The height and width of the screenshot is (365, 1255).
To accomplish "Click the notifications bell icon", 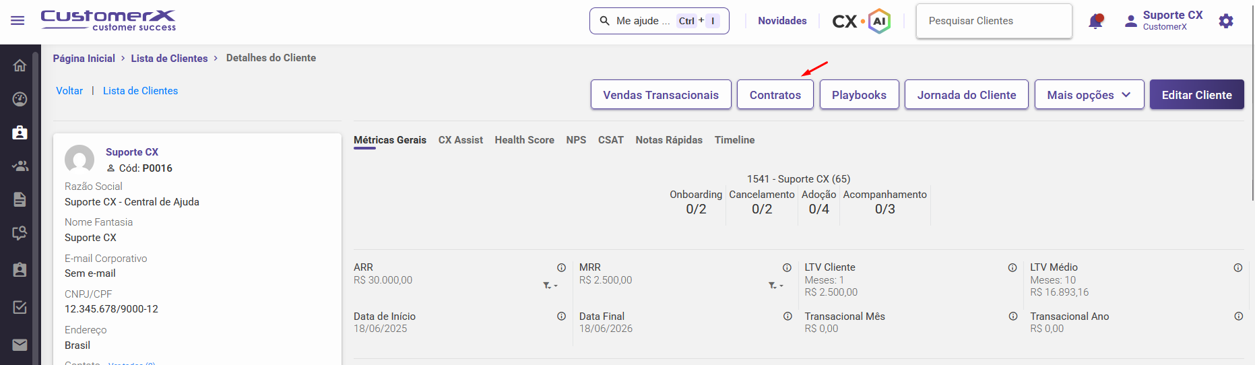I will pyautogui.click(x=1095, y=22).
